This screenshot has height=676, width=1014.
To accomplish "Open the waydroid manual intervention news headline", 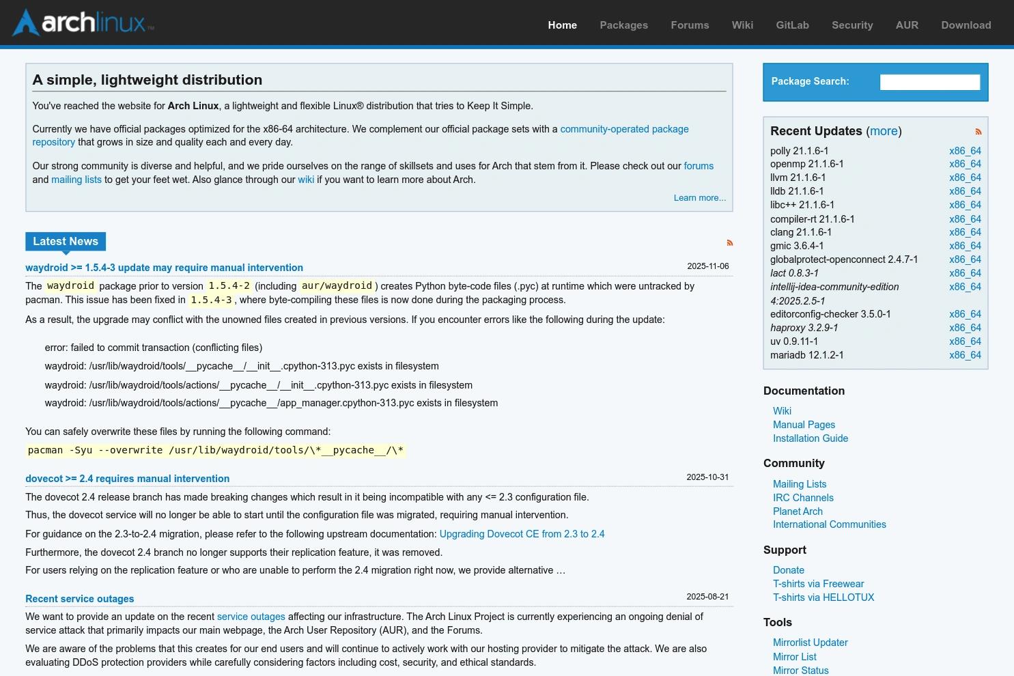I will pyautogui.click(x=164, y=268).
